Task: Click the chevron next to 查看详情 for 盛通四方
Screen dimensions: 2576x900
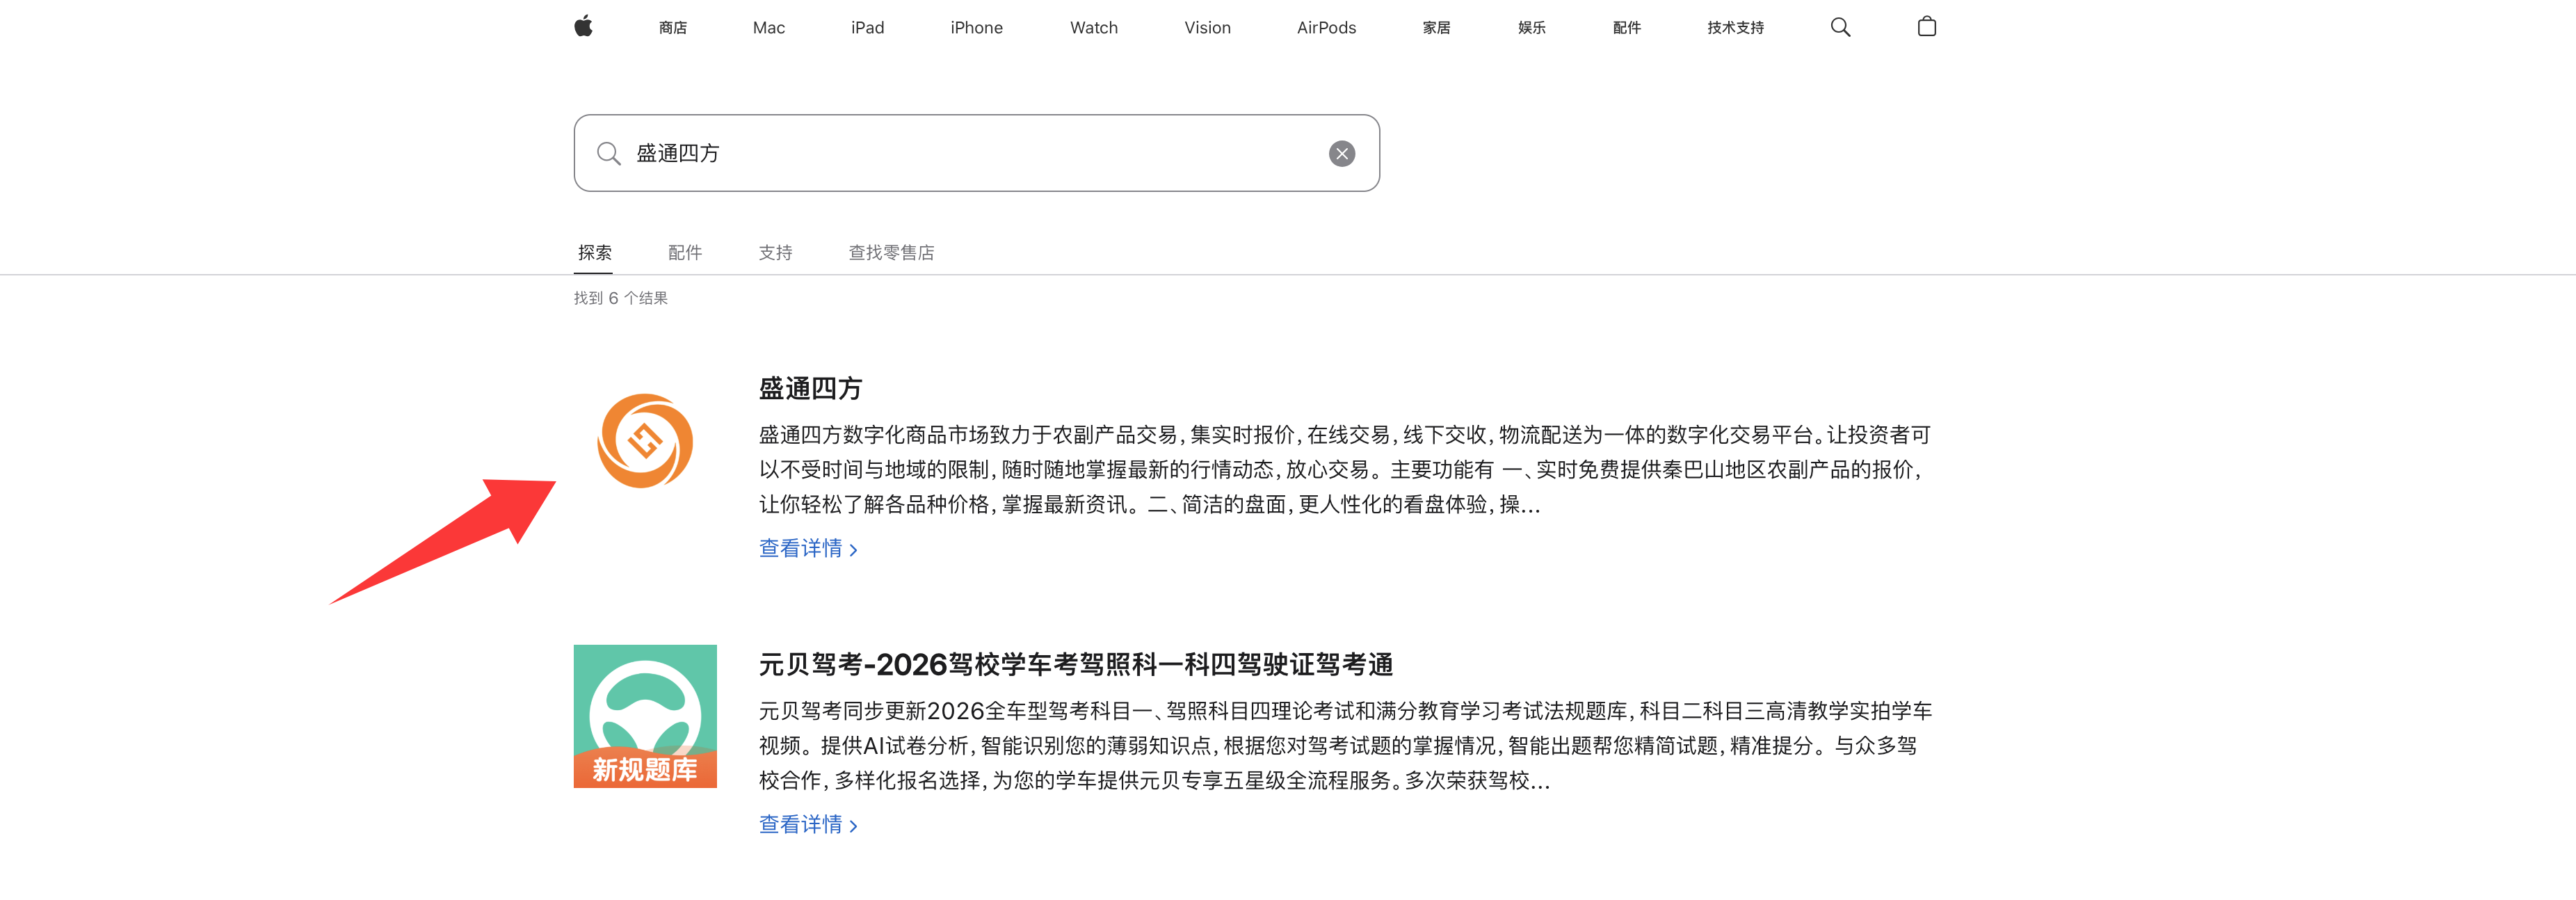Action: [854, 549]
